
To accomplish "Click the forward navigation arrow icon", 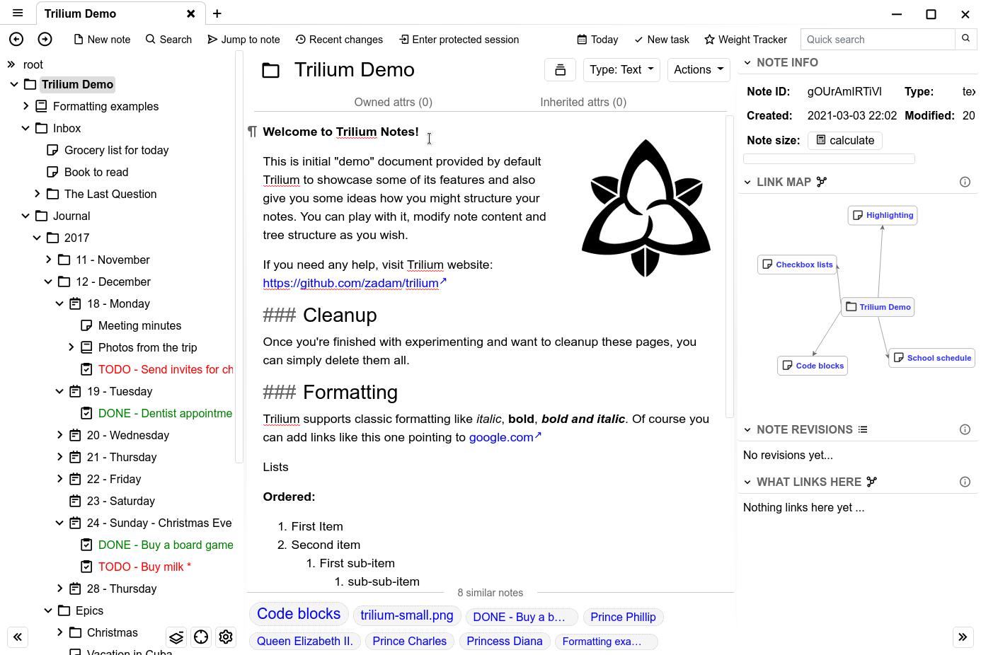I will coord(45,40).
